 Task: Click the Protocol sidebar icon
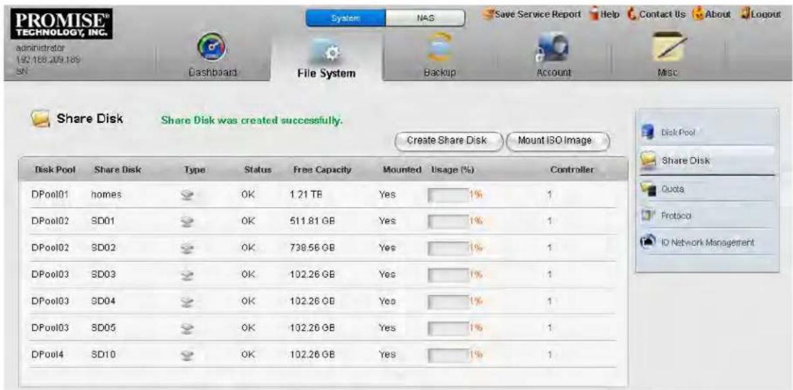pyautogui.click(x=647, y=216)
